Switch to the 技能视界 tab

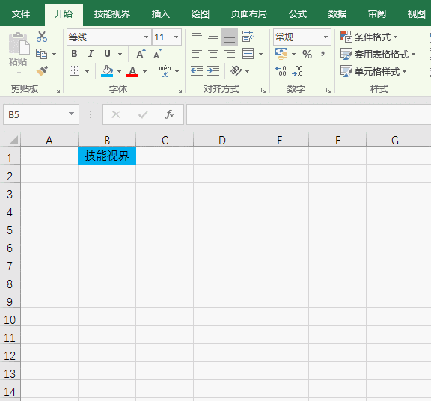pos(112,13)
